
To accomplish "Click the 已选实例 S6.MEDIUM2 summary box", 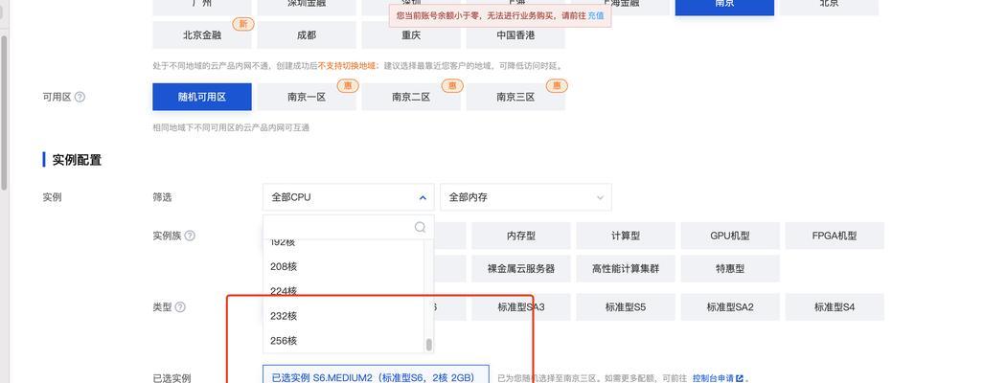I will 376,374.
